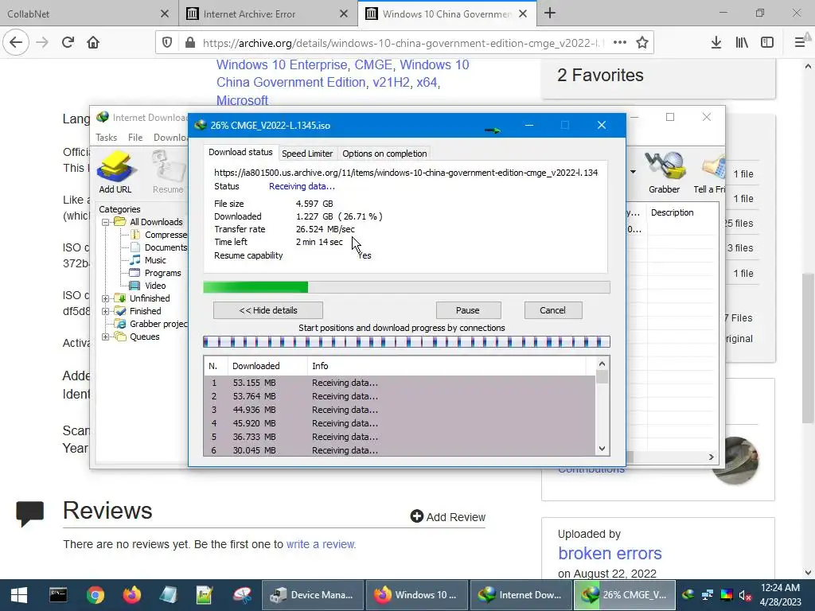Open dropdown arrow beside Grabber toolbar
Viewport: 815px width, 611px height.
coord(633,172)
